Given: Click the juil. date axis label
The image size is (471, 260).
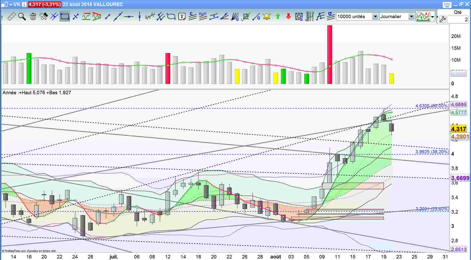Looking at the screenshot, I should (x=114, y=257).
